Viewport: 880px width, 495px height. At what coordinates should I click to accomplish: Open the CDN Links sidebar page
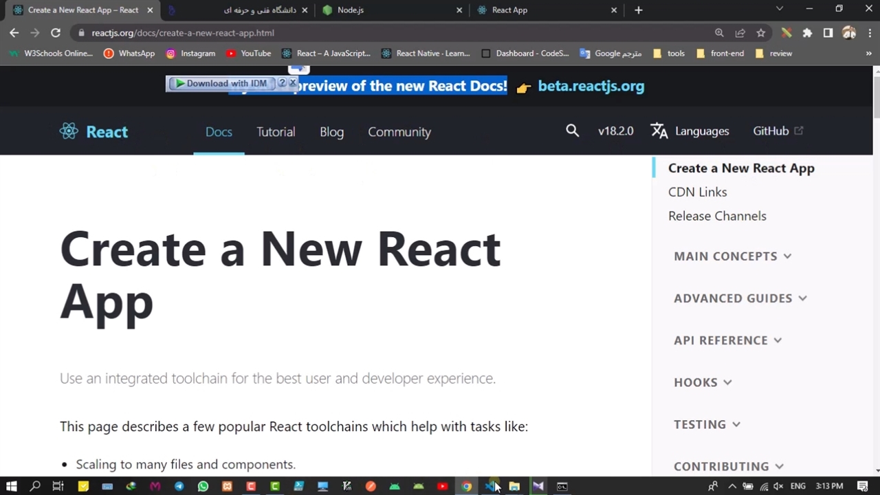(x=697, y=192)
